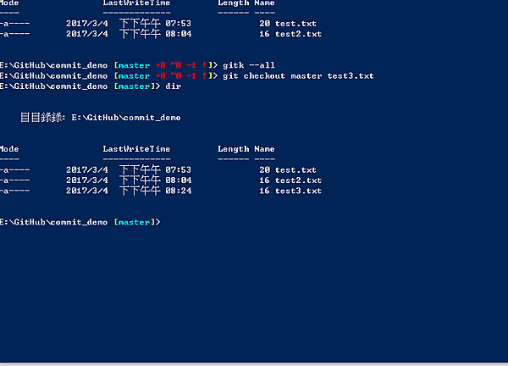Click the Mode header of the three-file listing
The height and width of the screenshot is (366, 508).
pos(9,148)
